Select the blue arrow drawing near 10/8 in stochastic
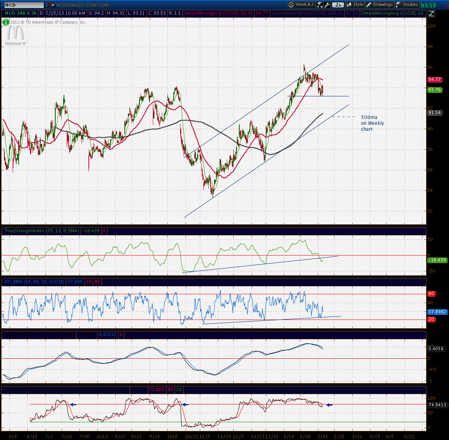 185,405
